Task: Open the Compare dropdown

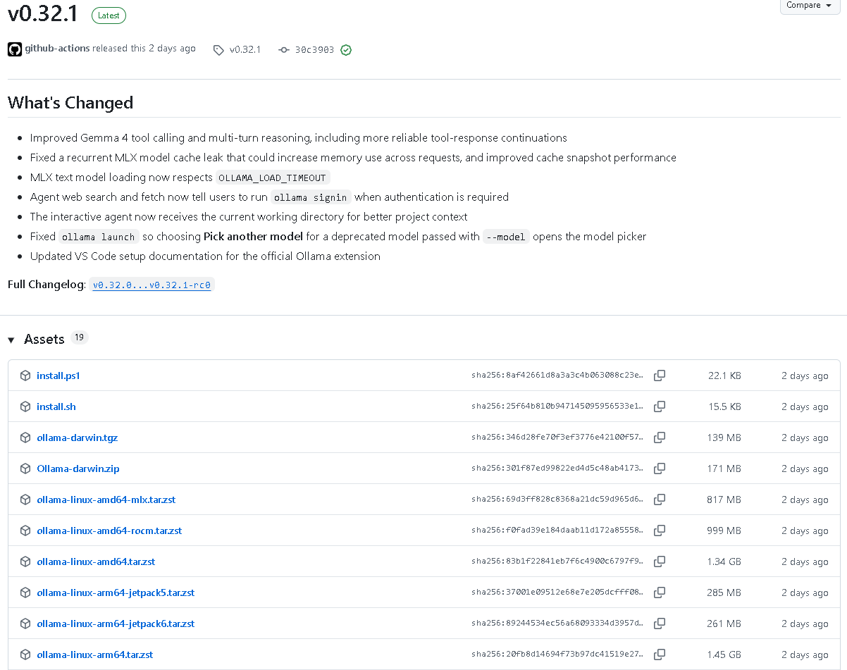Action: [810, 6]
